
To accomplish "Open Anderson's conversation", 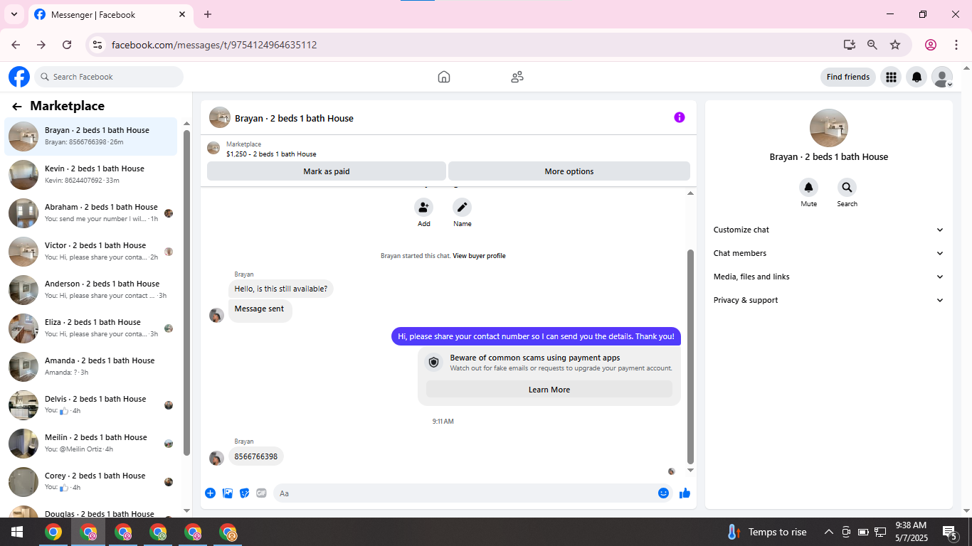I will [91, 289].
